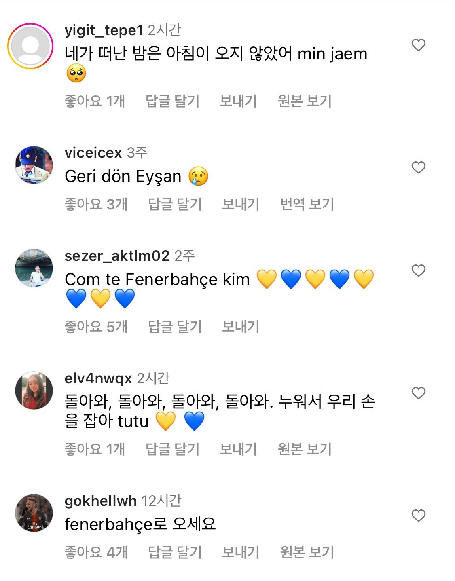455x581 pixels.
Task: Reply (답글 달기) to gokhellwh's comment
Action: pos(175,552)
